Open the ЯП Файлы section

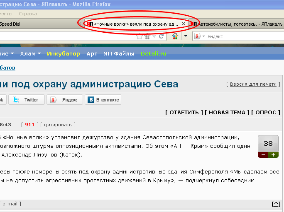click(119, 54)
